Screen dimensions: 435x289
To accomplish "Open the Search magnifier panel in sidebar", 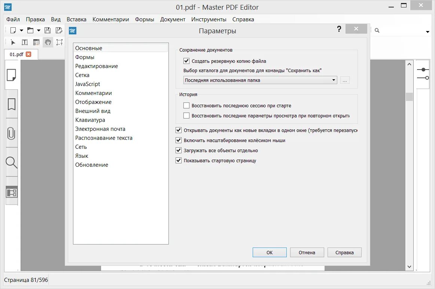I will point(11,162).
